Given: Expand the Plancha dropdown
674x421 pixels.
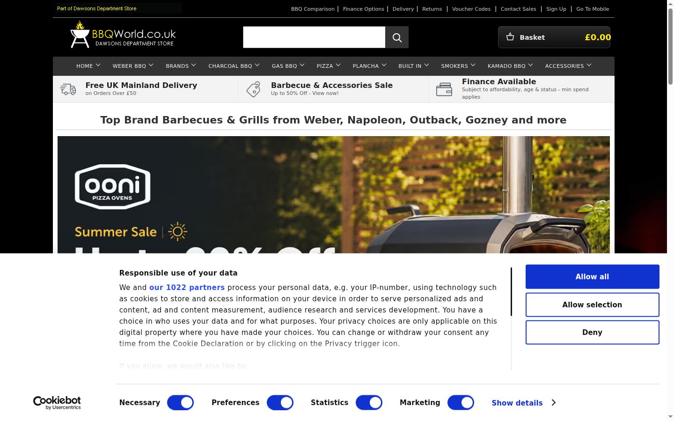Looking at the screenshot, I should coord(369,66).
